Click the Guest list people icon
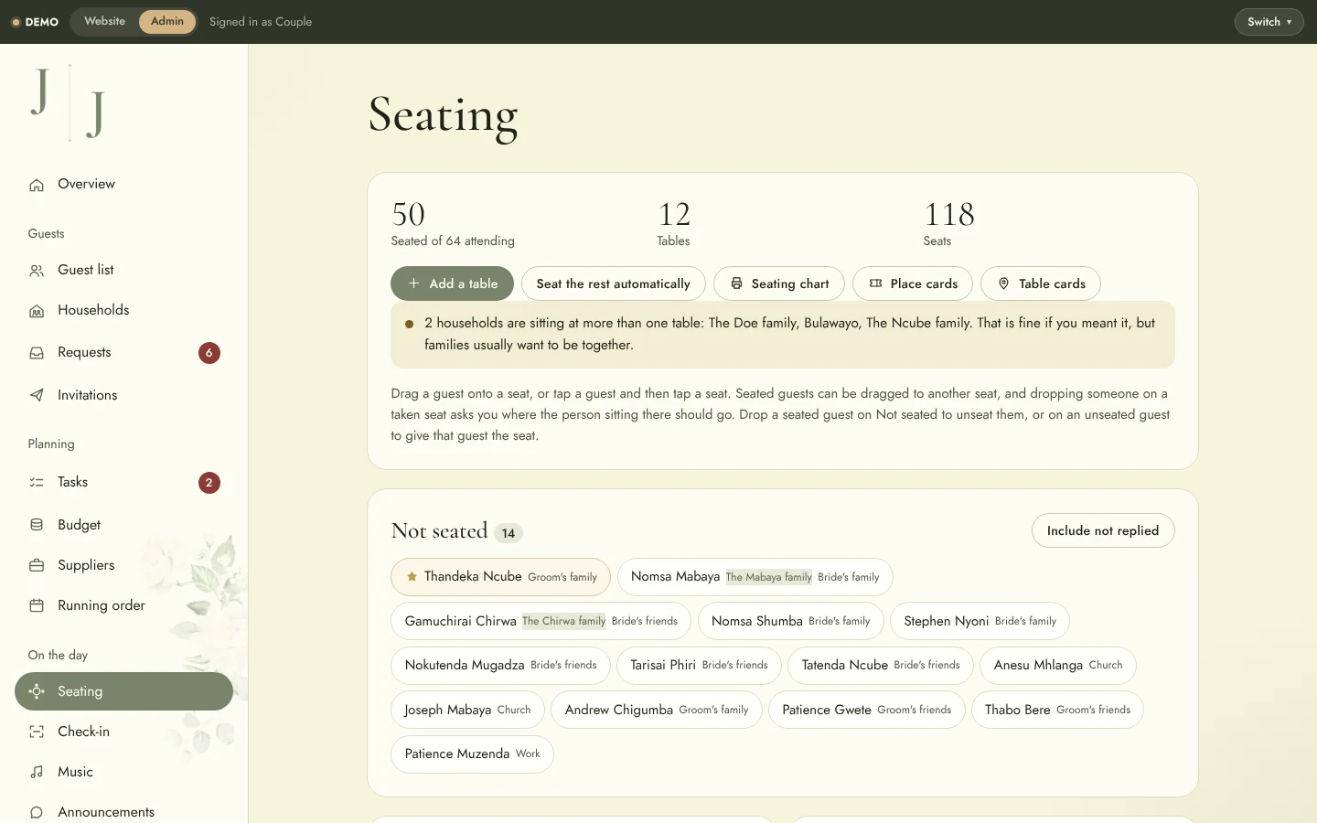The width and height of the screenshot is (1317, 823). click(37, 271)
